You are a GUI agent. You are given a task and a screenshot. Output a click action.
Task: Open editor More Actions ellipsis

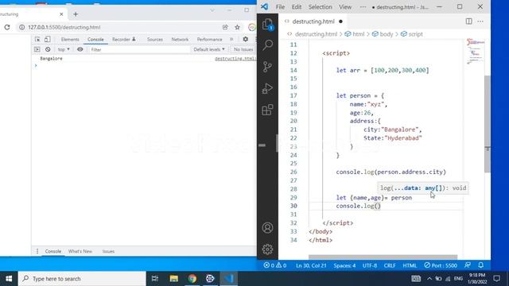480,21
